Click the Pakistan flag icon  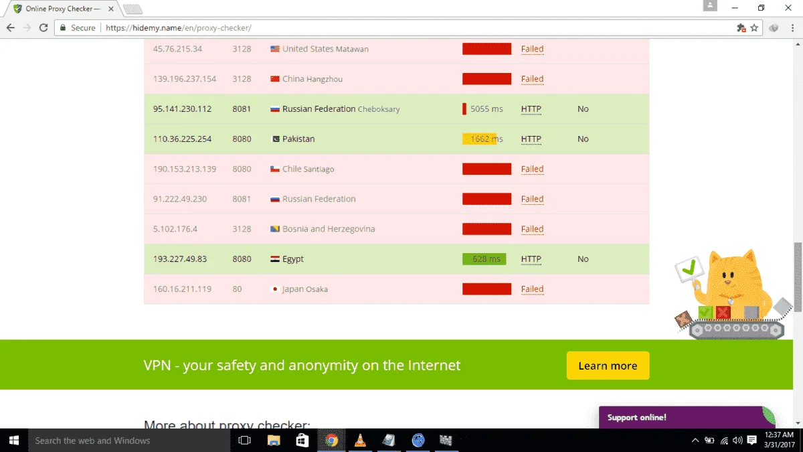(x=274, y=139)
